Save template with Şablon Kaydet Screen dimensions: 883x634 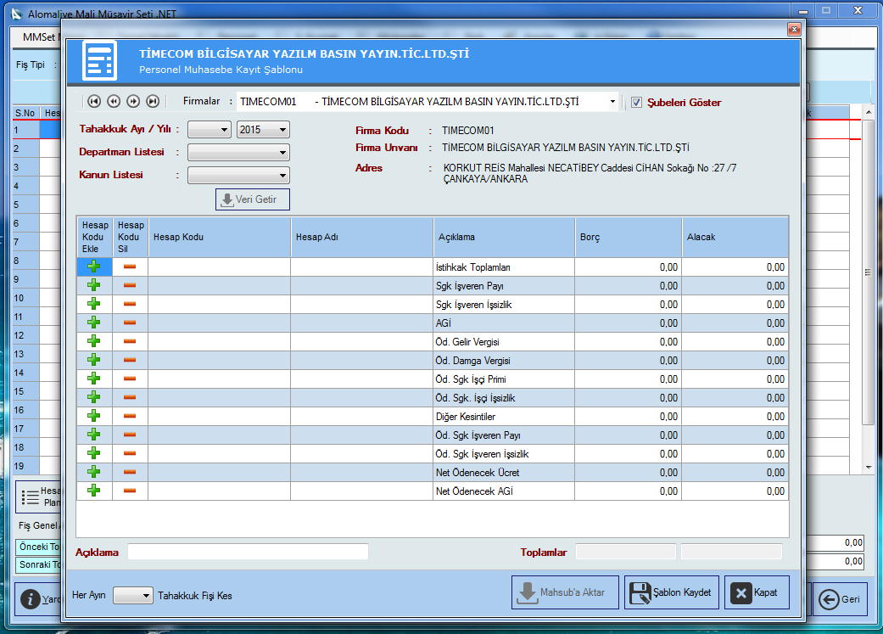click(672, 592)
